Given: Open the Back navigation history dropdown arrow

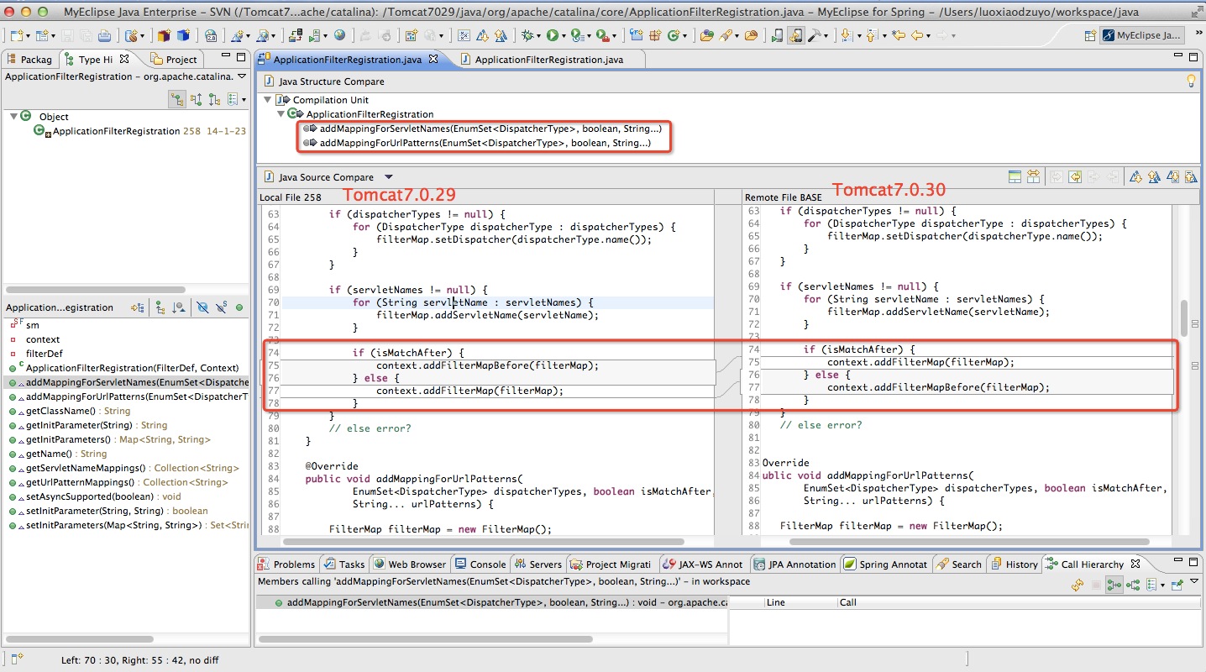Looking at the screenshot, I should (x=930, y=36).
